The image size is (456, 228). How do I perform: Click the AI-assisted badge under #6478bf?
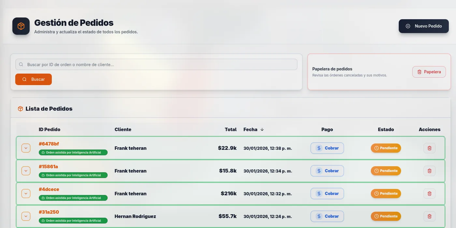click(x=73, y=152)
